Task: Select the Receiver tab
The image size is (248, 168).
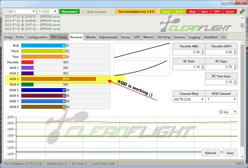Action: (x=76, y=37)
